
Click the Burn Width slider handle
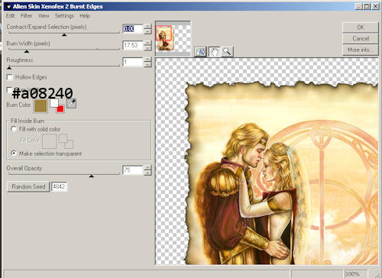click(27, 51)
